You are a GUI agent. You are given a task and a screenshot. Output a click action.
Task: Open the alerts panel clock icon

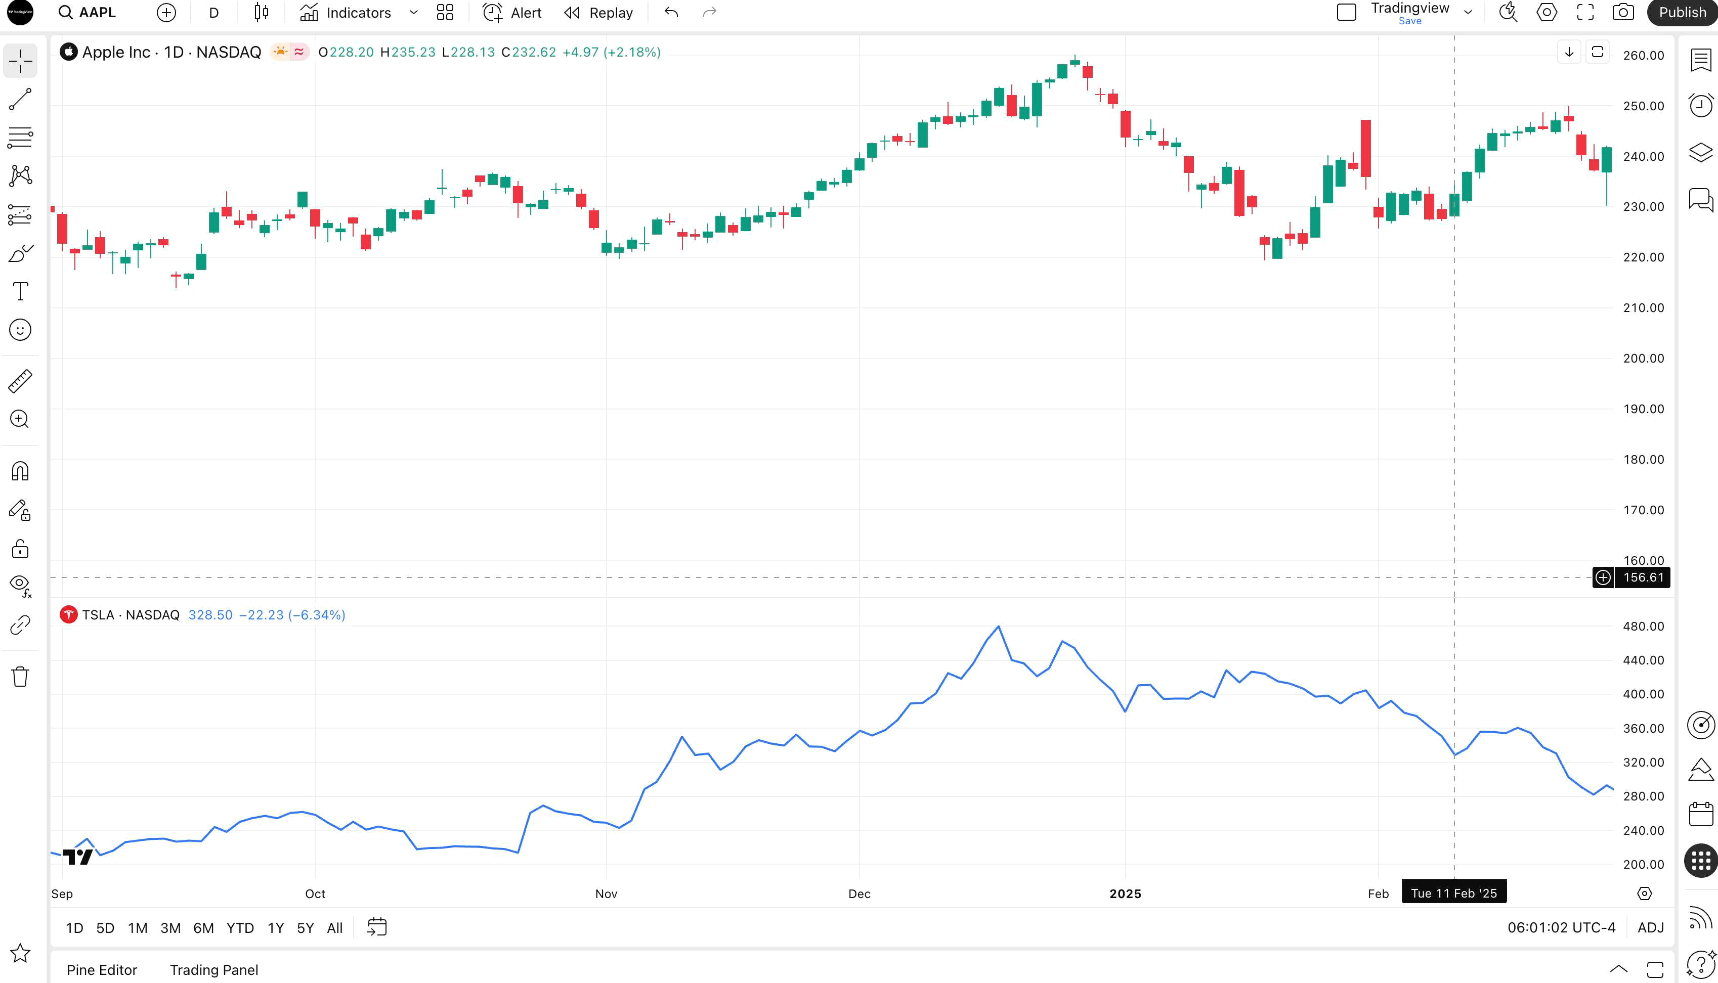(x=1700, y=105)
